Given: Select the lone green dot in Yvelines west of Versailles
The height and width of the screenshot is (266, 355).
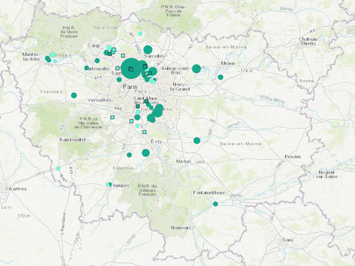Looking at the screenshot, I should [x=74, y=95].
